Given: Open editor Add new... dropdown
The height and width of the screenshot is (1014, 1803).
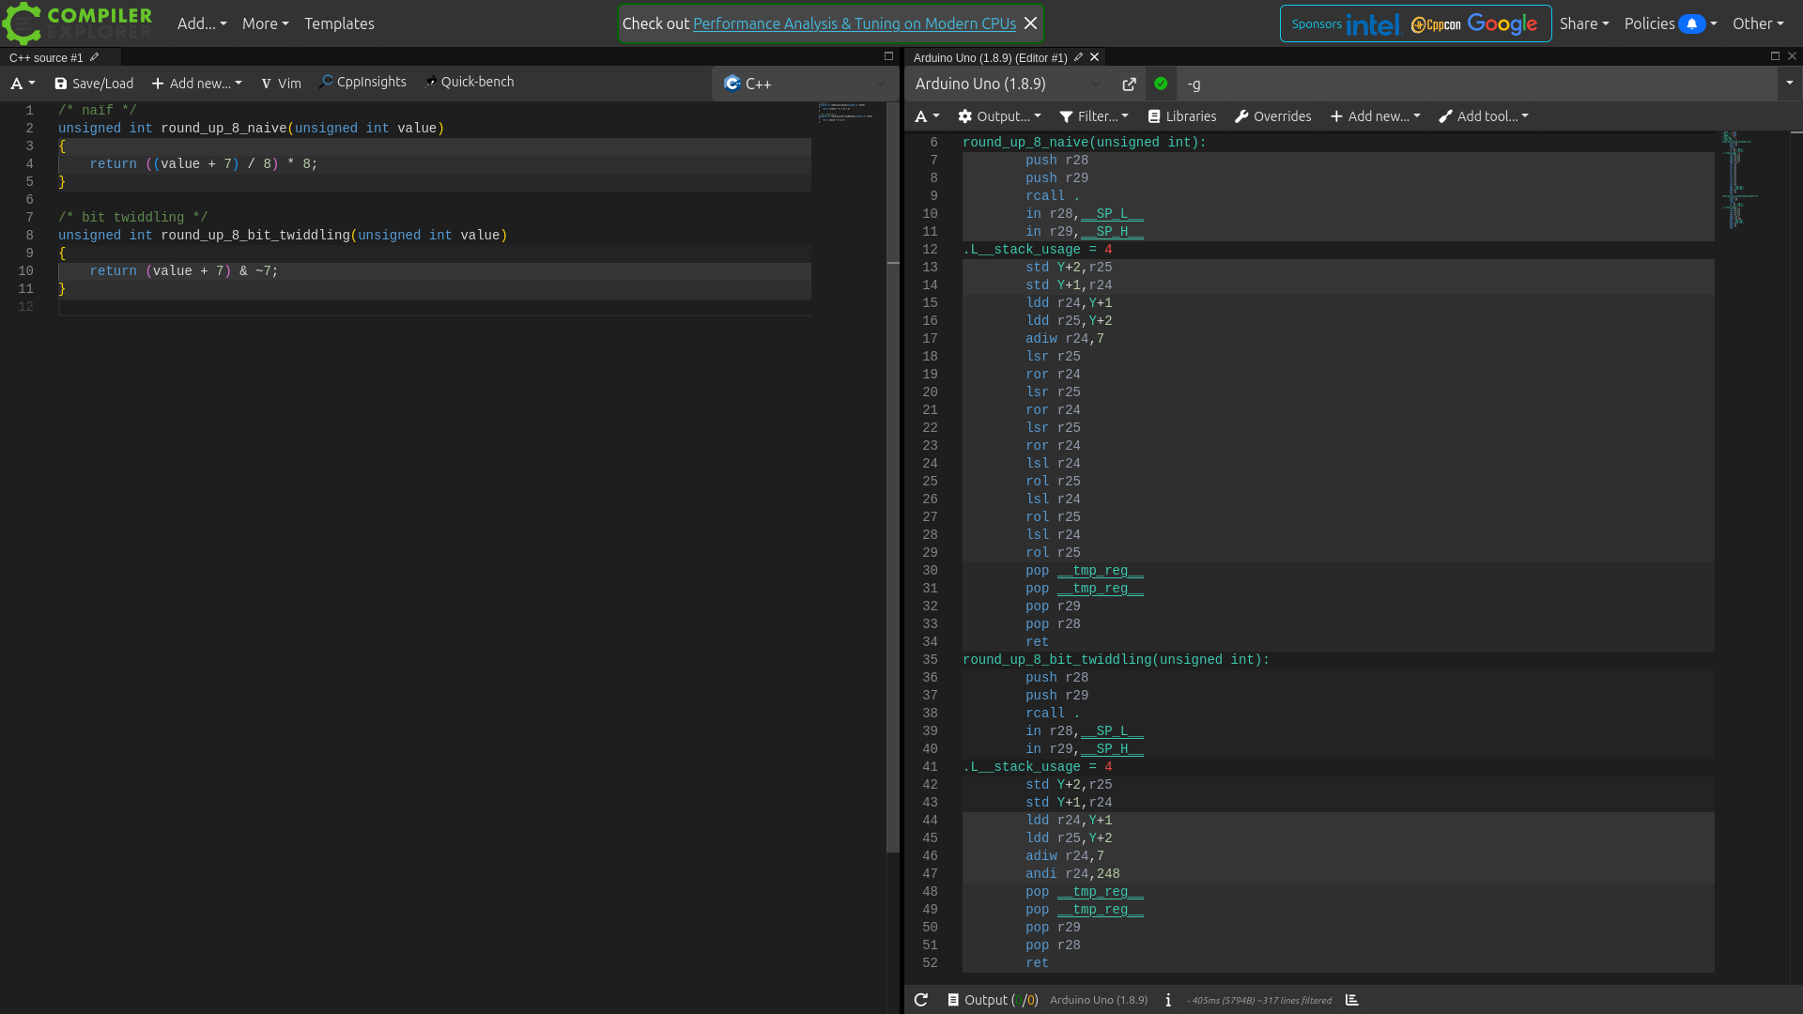Looking at the screenshot, I should pos(196,84).
